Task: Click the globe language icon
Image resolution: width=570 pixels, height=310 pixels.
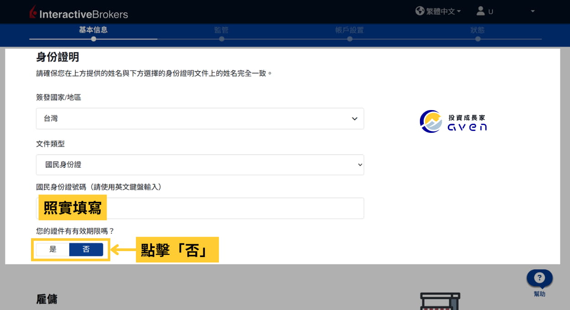Action: pos(420,11)
